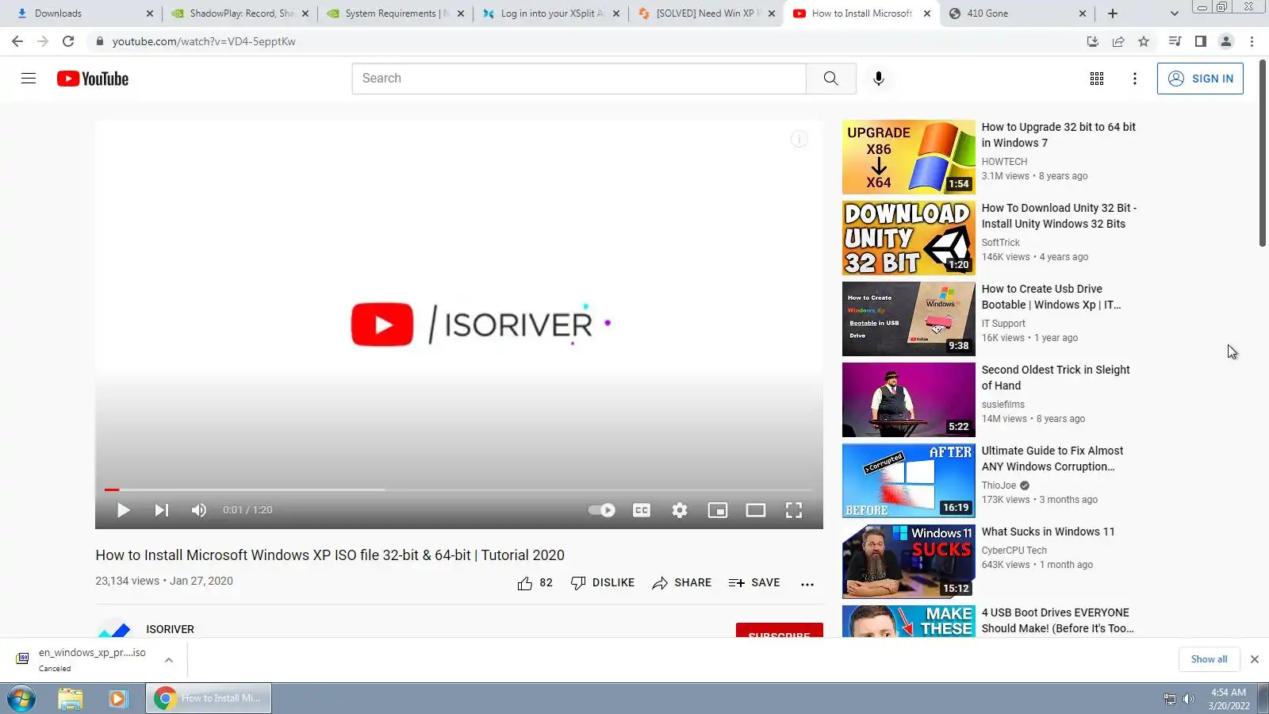Enable miniplayer mode

click(718, 510)
